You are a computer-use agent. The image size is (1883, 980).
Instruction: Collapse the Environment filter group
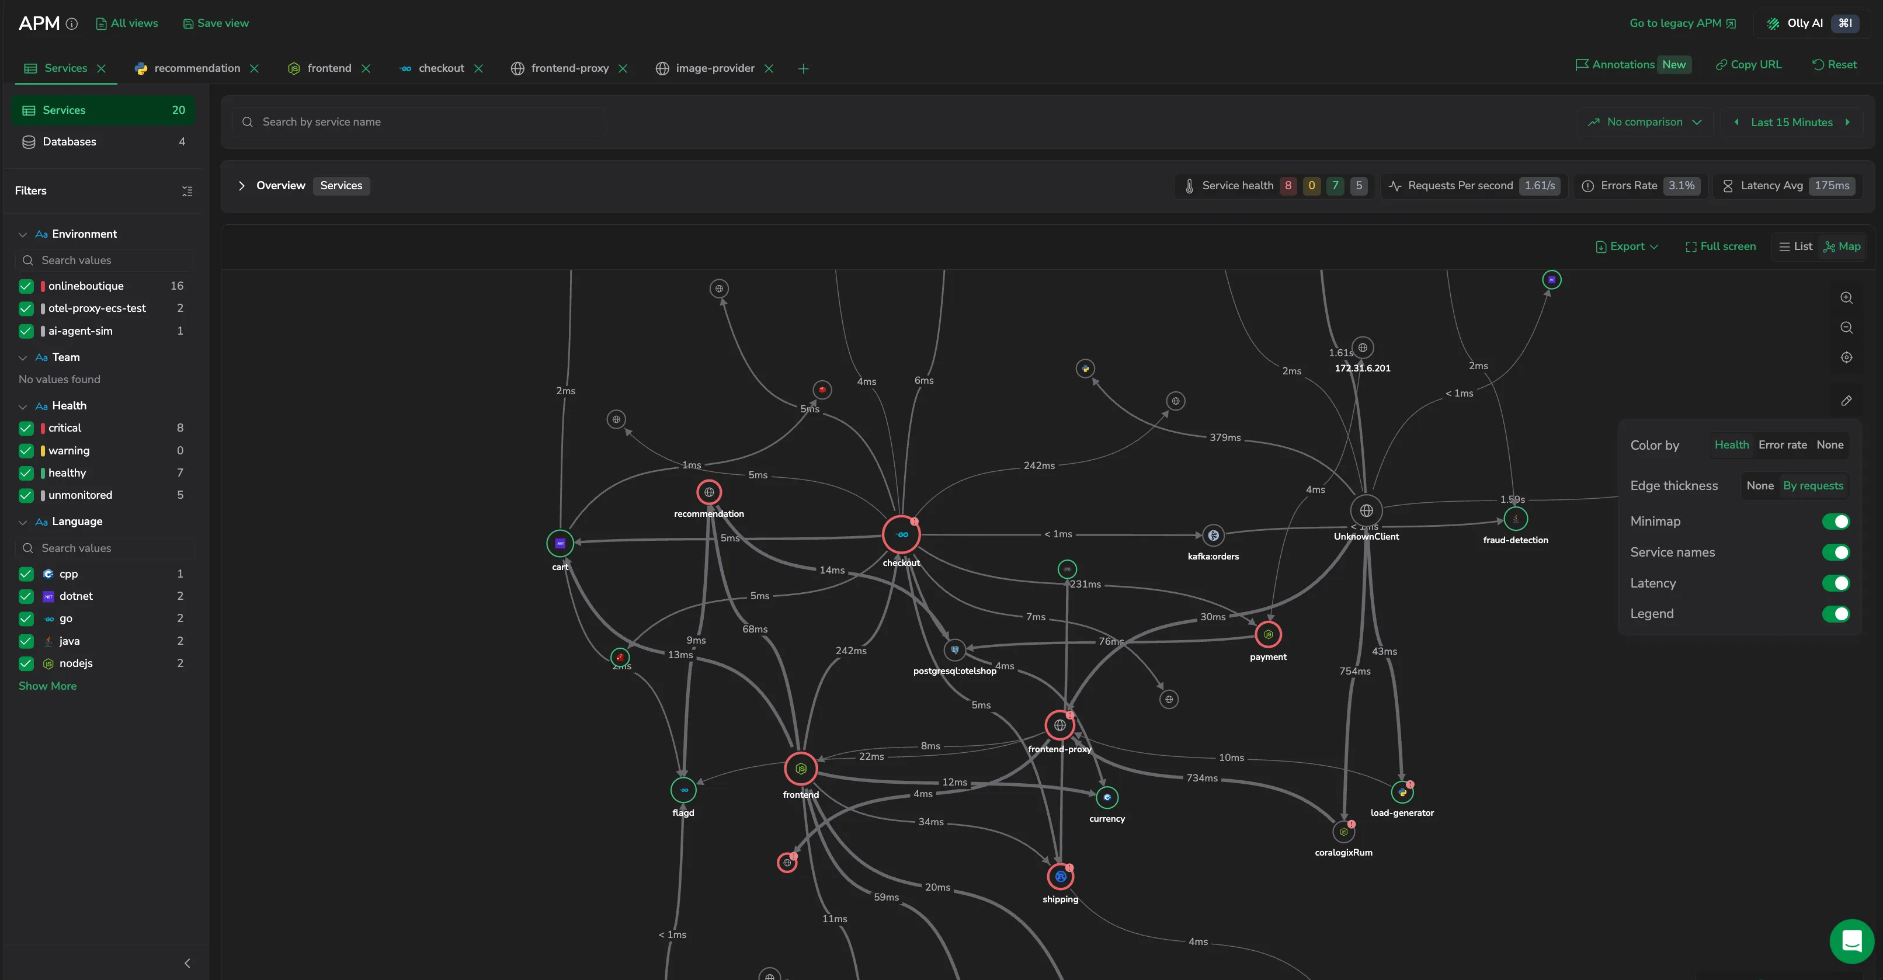23,235
